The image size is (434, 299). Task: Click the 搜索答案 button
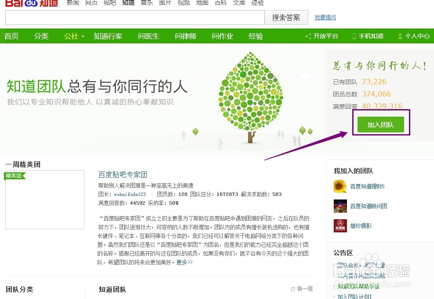pos(286,18)
